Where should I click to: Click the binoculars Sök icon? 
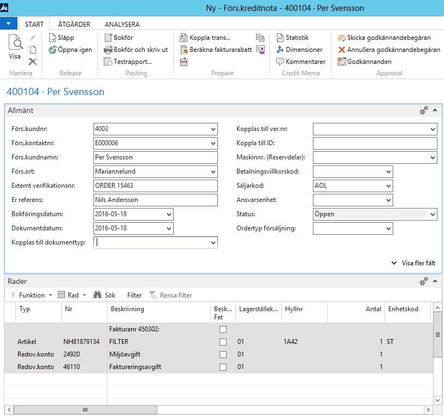click(97, 295)
